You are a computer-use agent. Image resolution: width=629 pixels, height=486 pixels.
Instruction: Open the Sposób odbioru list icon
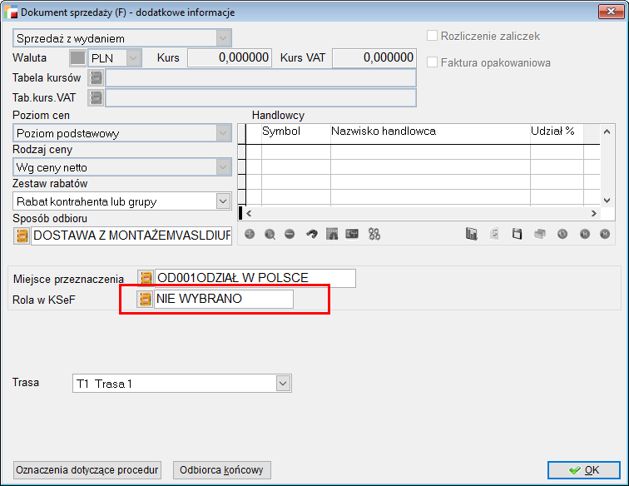[x=22, y=236]
